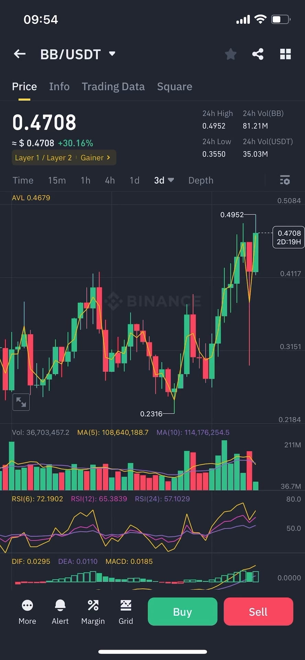Open the Info tab
305x660 pixels.
[59, 86]
